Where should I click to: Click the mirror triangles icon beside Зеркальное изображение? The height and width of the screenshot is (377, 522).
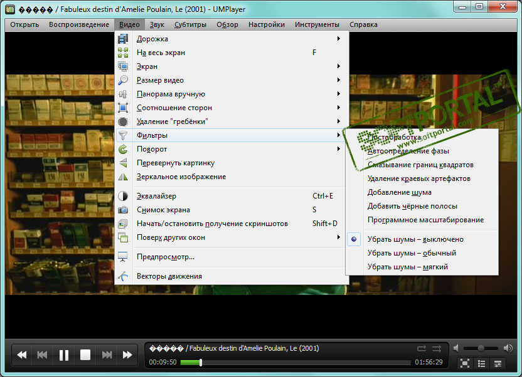pos(123,177)
